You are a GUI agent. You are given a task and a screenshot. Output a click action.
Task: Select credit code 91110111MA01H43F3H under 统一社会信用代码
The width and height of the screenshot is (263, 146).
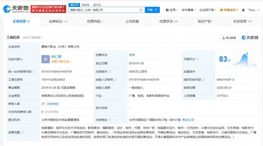pos(57,72)
